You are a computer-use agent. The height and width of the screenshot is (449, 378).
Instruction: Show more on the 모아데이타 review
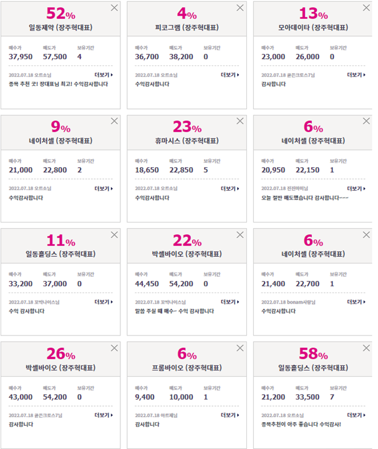point(356,75)
